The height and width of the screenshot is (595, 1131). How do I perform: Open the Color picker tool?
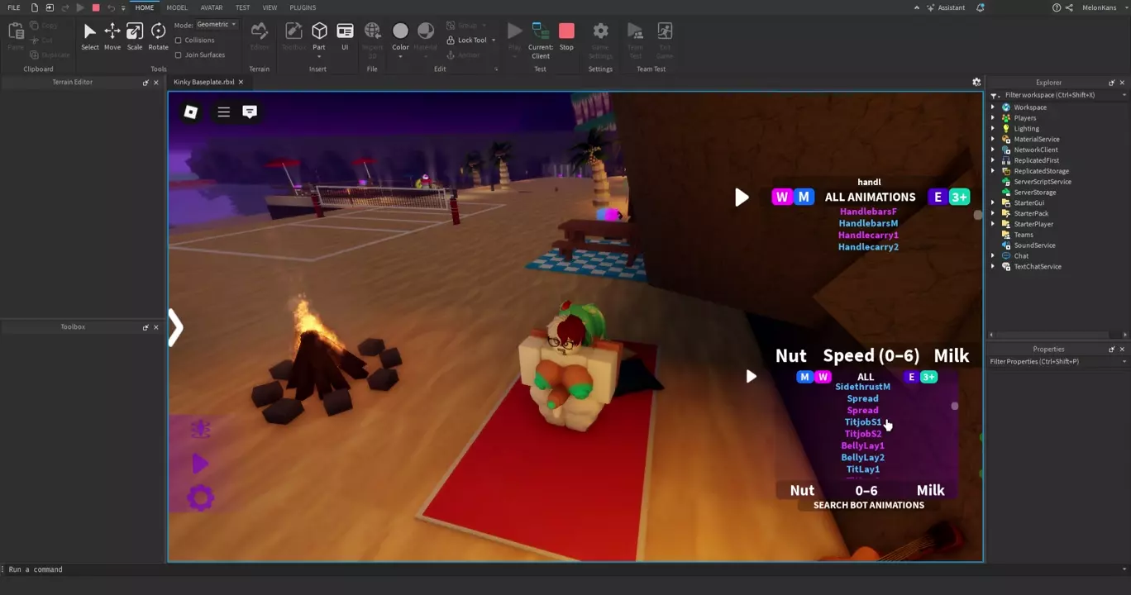pyautogui.click(x=400, y=36)
